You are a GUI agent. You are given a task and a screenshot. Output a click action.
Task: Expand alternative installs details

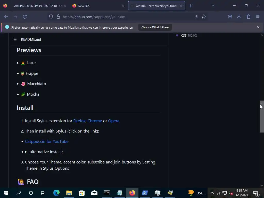click(x=44, y=152)
